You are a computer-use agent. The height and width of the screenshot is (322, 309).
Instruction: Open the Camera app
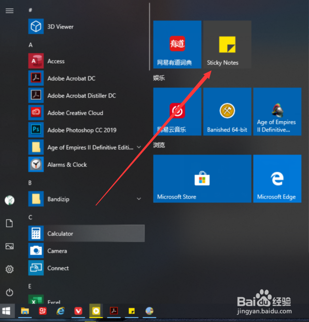[x=87, y=251]
